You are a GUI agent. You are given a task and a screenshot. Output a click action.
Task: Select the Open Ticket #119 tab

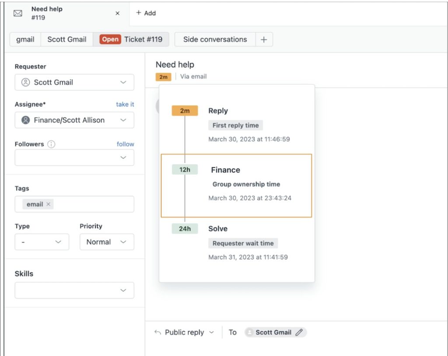pyautogui.click(x=131, y=39)
